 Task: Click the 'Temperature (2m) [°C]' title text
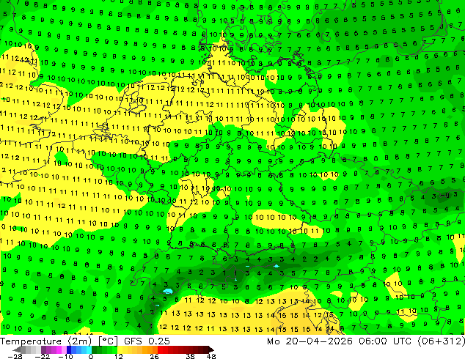click(59, 341)
